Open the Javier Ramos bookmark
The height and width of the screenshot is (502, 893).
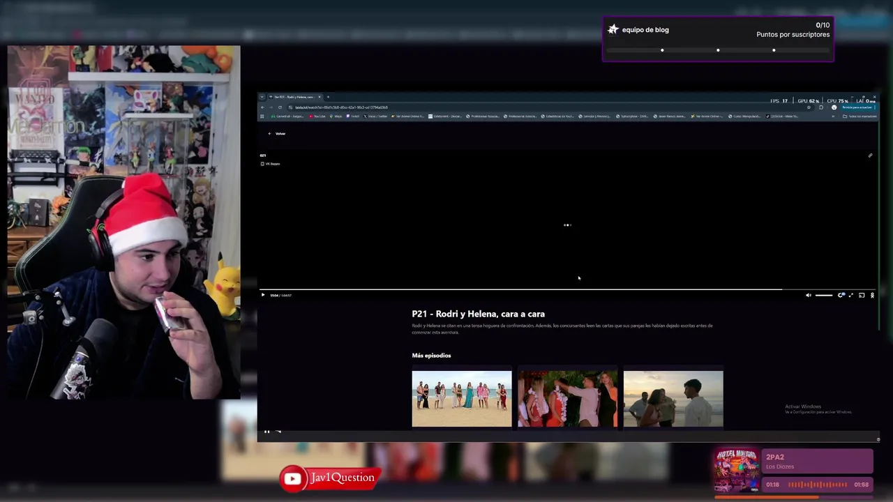(x=670, y=116)
